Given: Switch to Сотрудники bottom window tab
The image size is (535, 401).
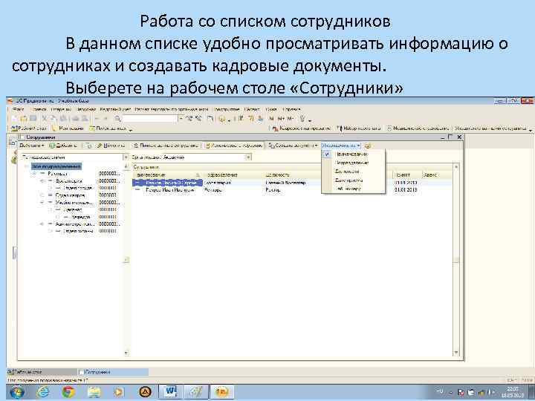Looking at the screenshot, I should 113,372.
